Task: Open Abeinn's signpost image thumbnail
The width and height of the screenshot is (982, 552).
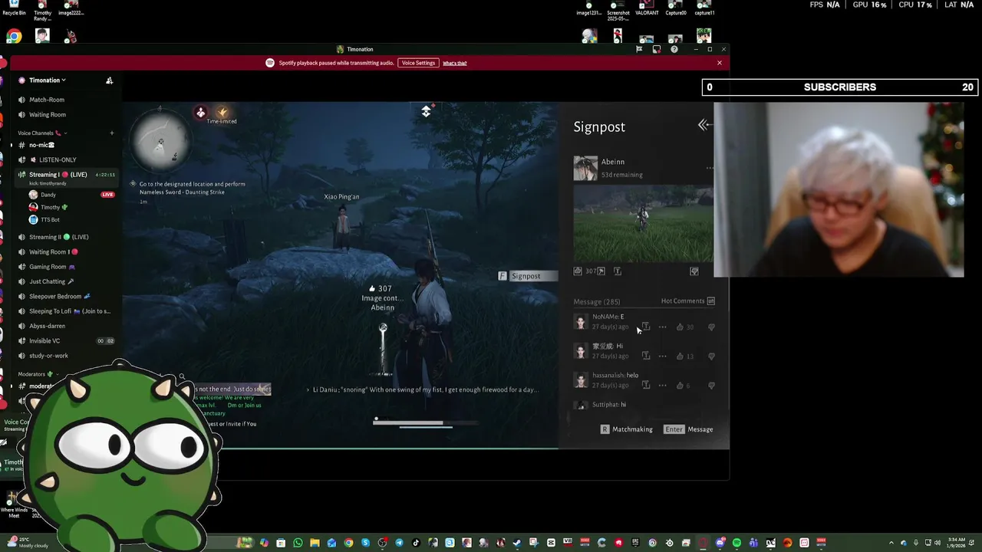Action: 643,224
